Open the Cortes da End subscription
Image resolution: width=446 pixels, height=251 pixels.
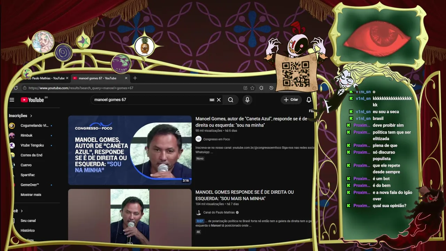click(31, 155)
